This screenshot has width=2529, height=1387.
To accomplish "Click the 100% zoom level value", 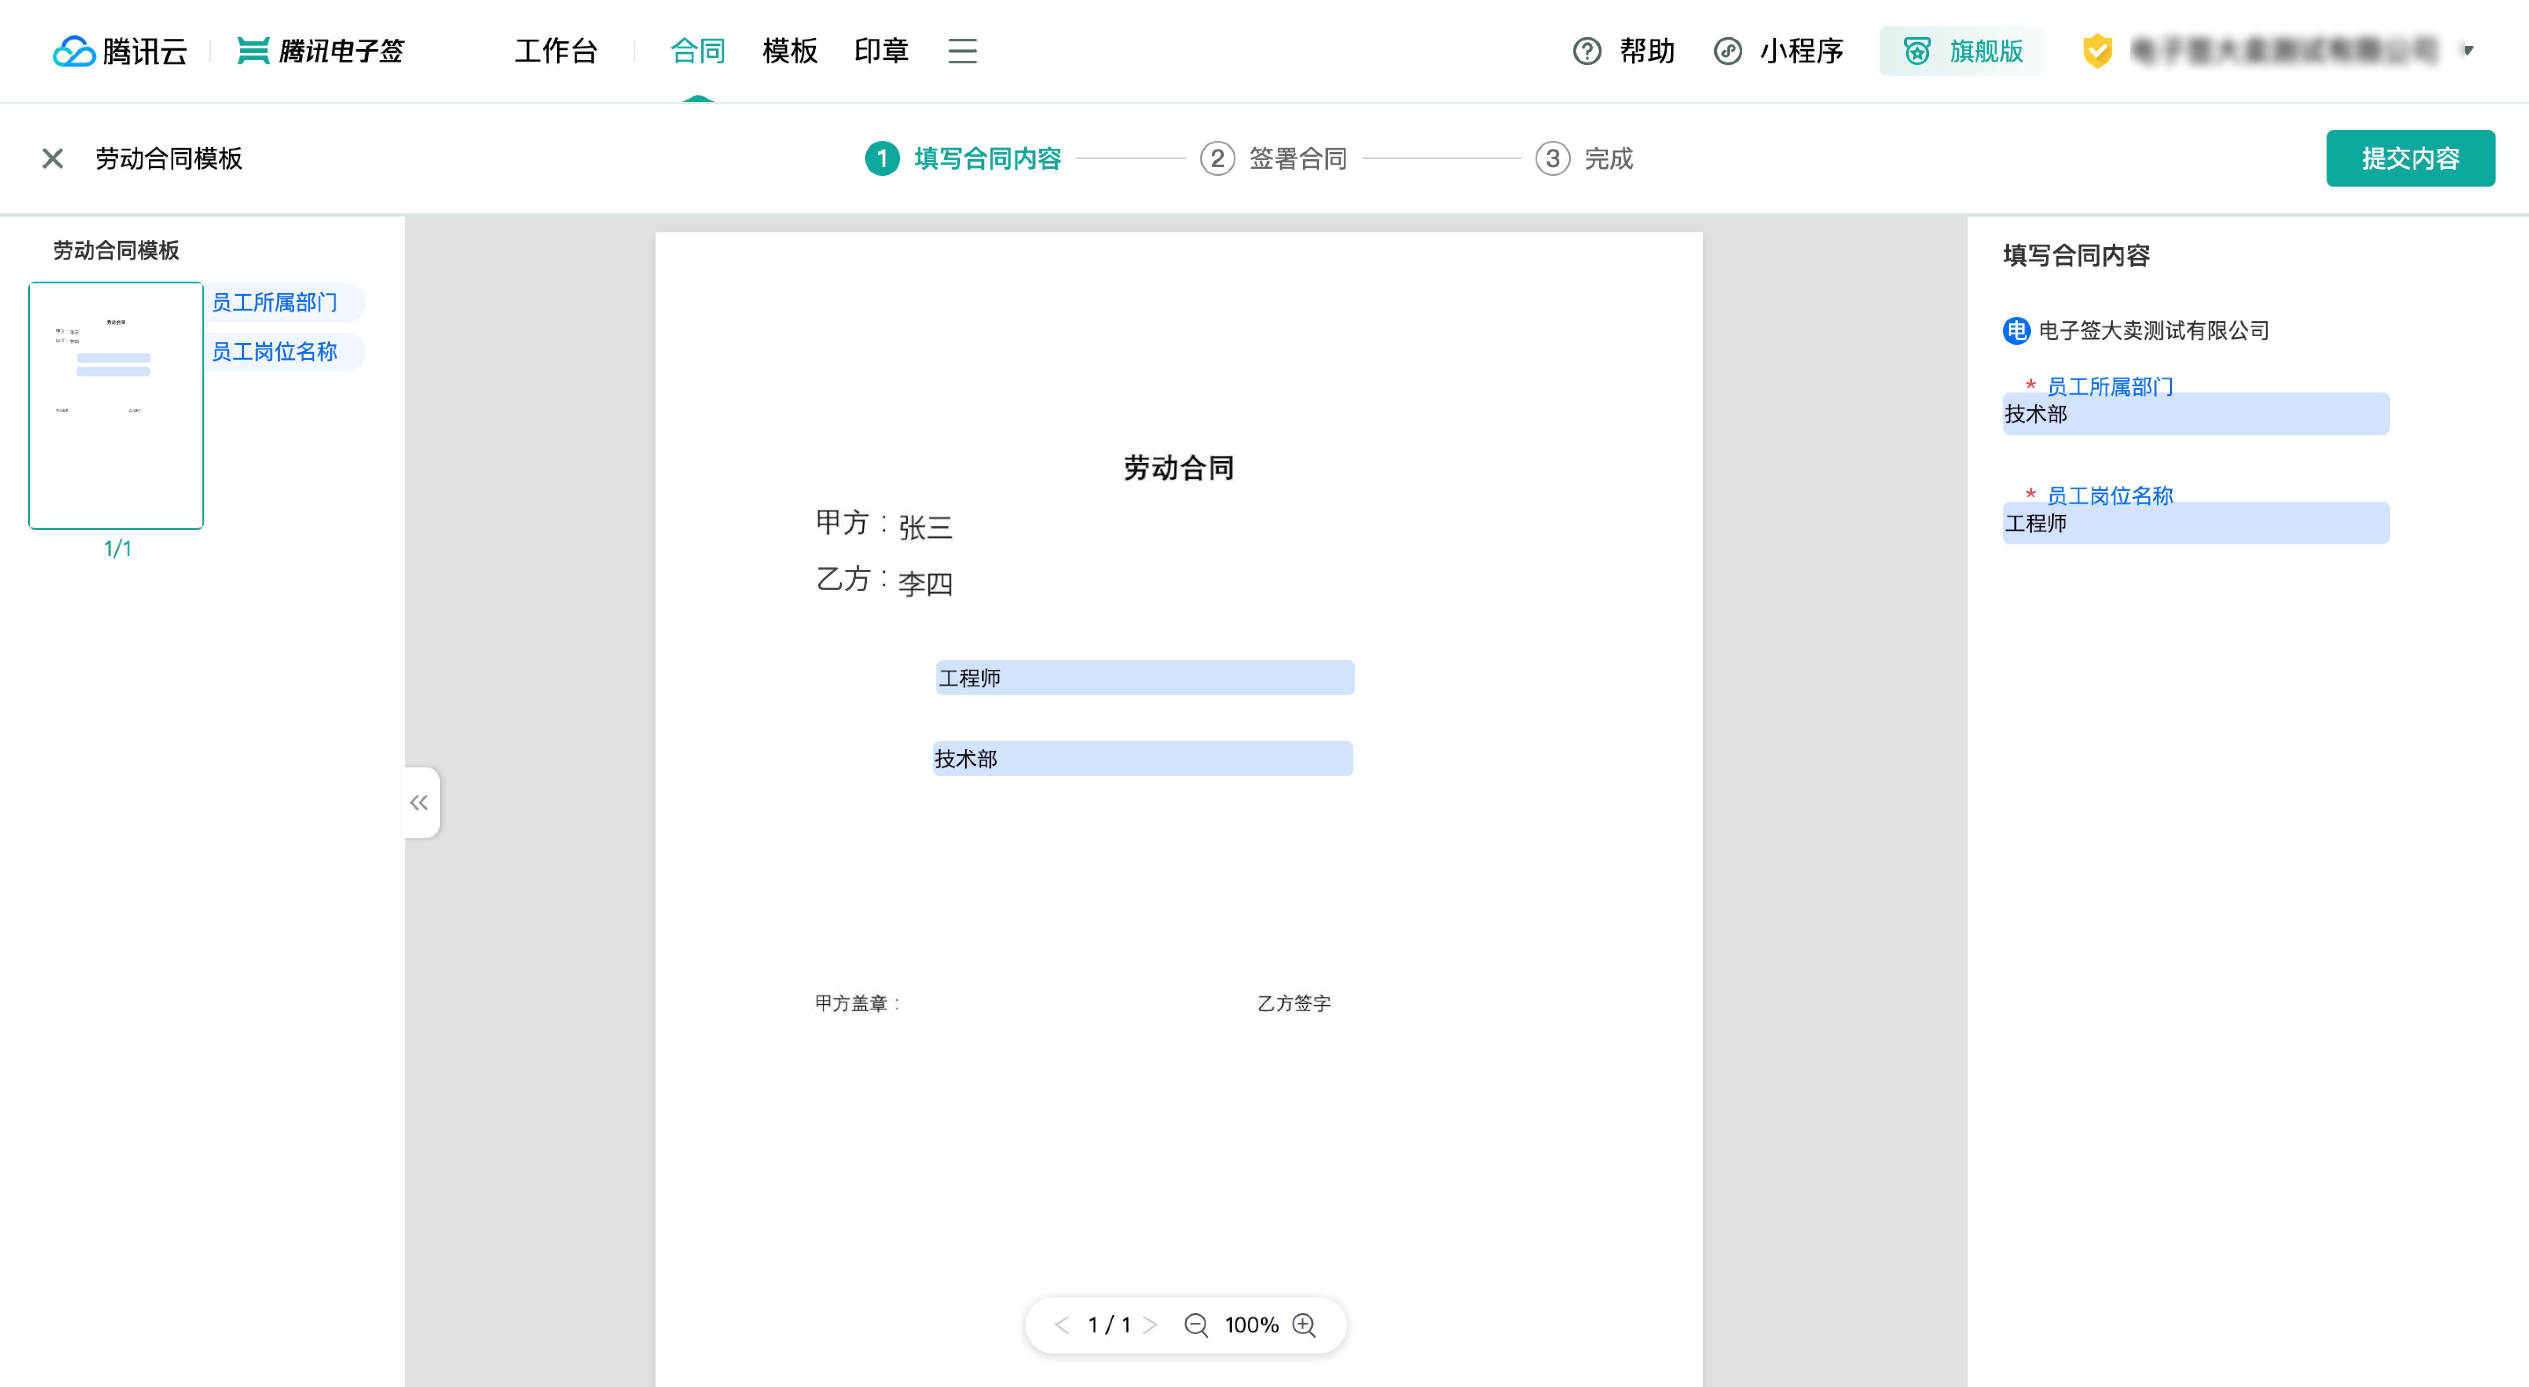I will 1251,1325.
